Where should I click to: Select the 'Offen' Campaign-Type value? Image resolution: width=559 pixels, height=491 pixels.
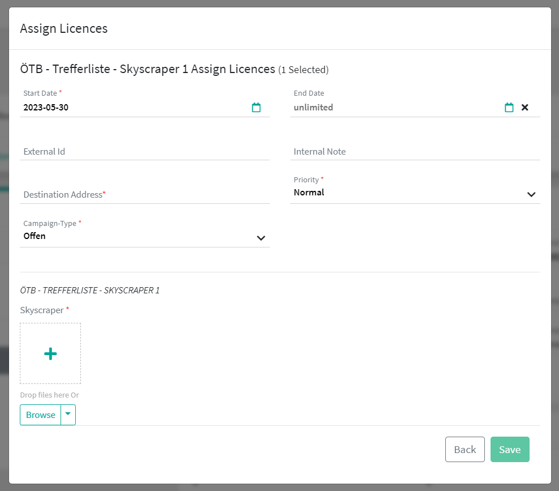tap(35, 236)
